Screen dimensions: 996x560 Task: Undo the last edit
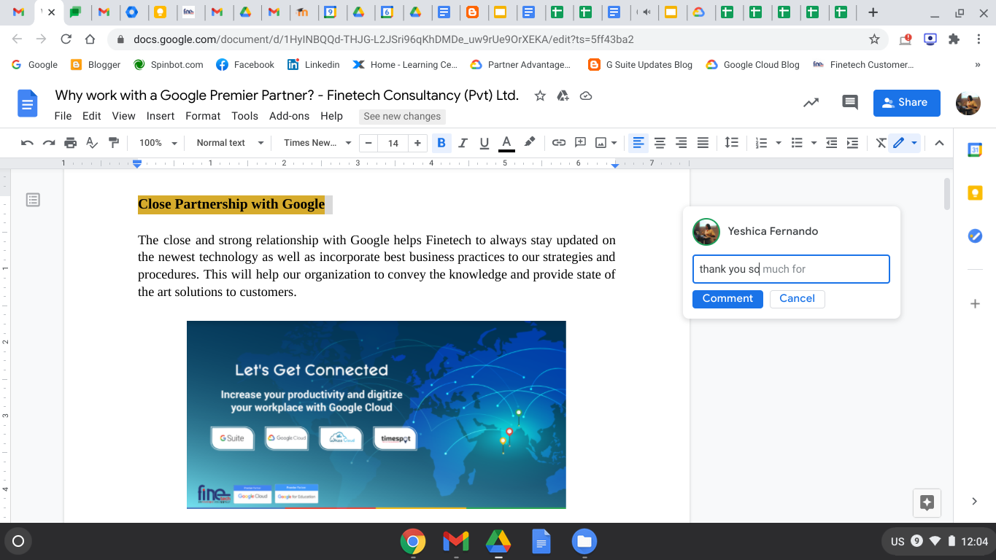click(x=27, y=143)
